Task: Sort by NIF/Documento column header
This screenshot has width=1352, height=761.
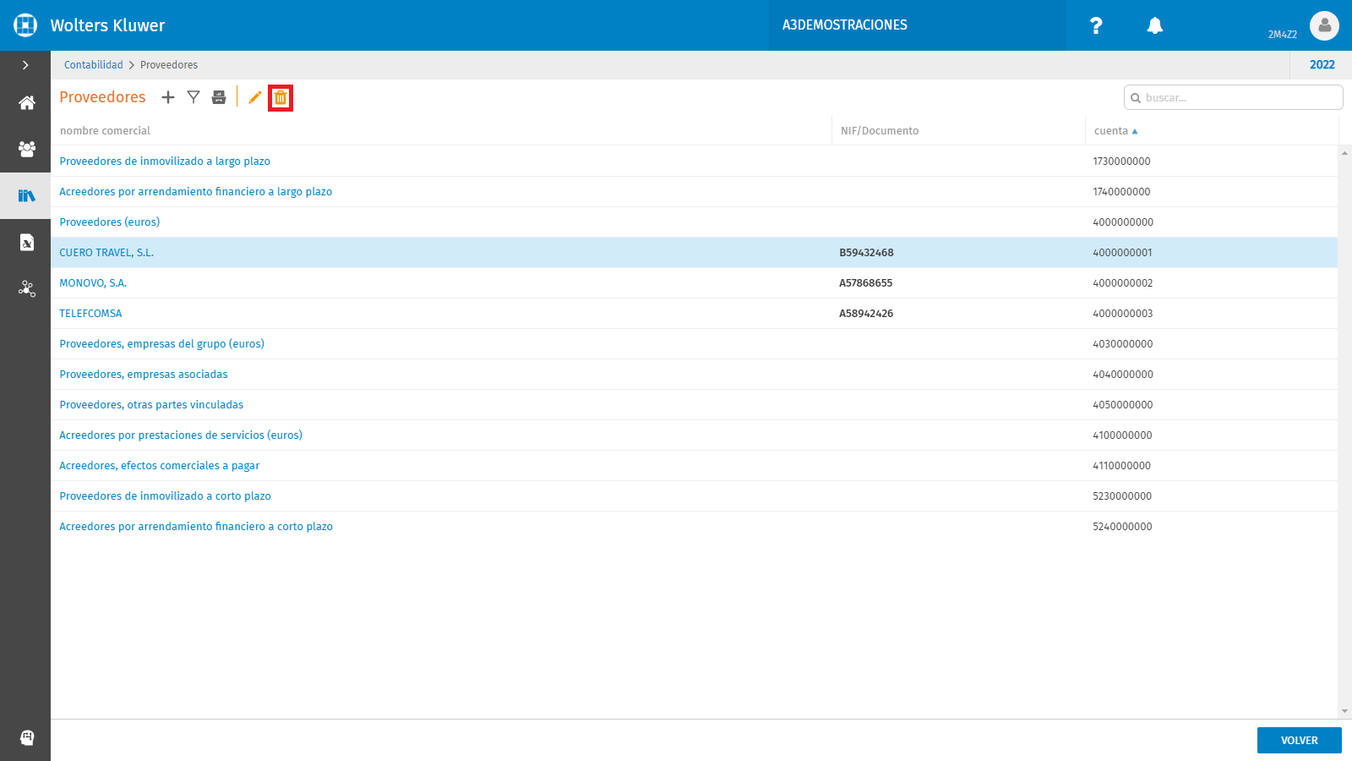Action: [880, 131]
